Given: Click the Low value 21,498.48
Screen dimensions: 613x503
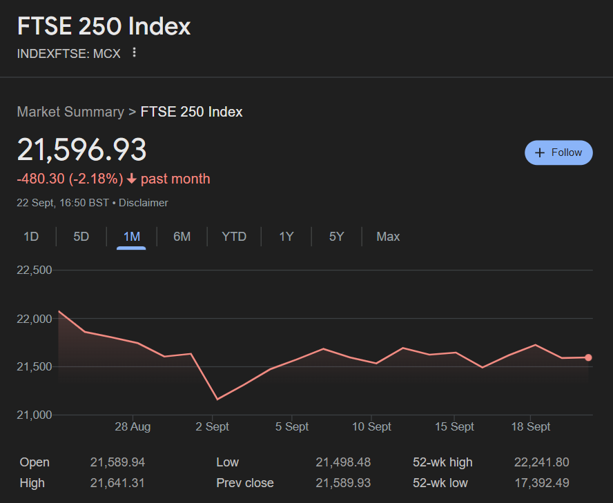Looking at the screenshot, I should 343,462.
